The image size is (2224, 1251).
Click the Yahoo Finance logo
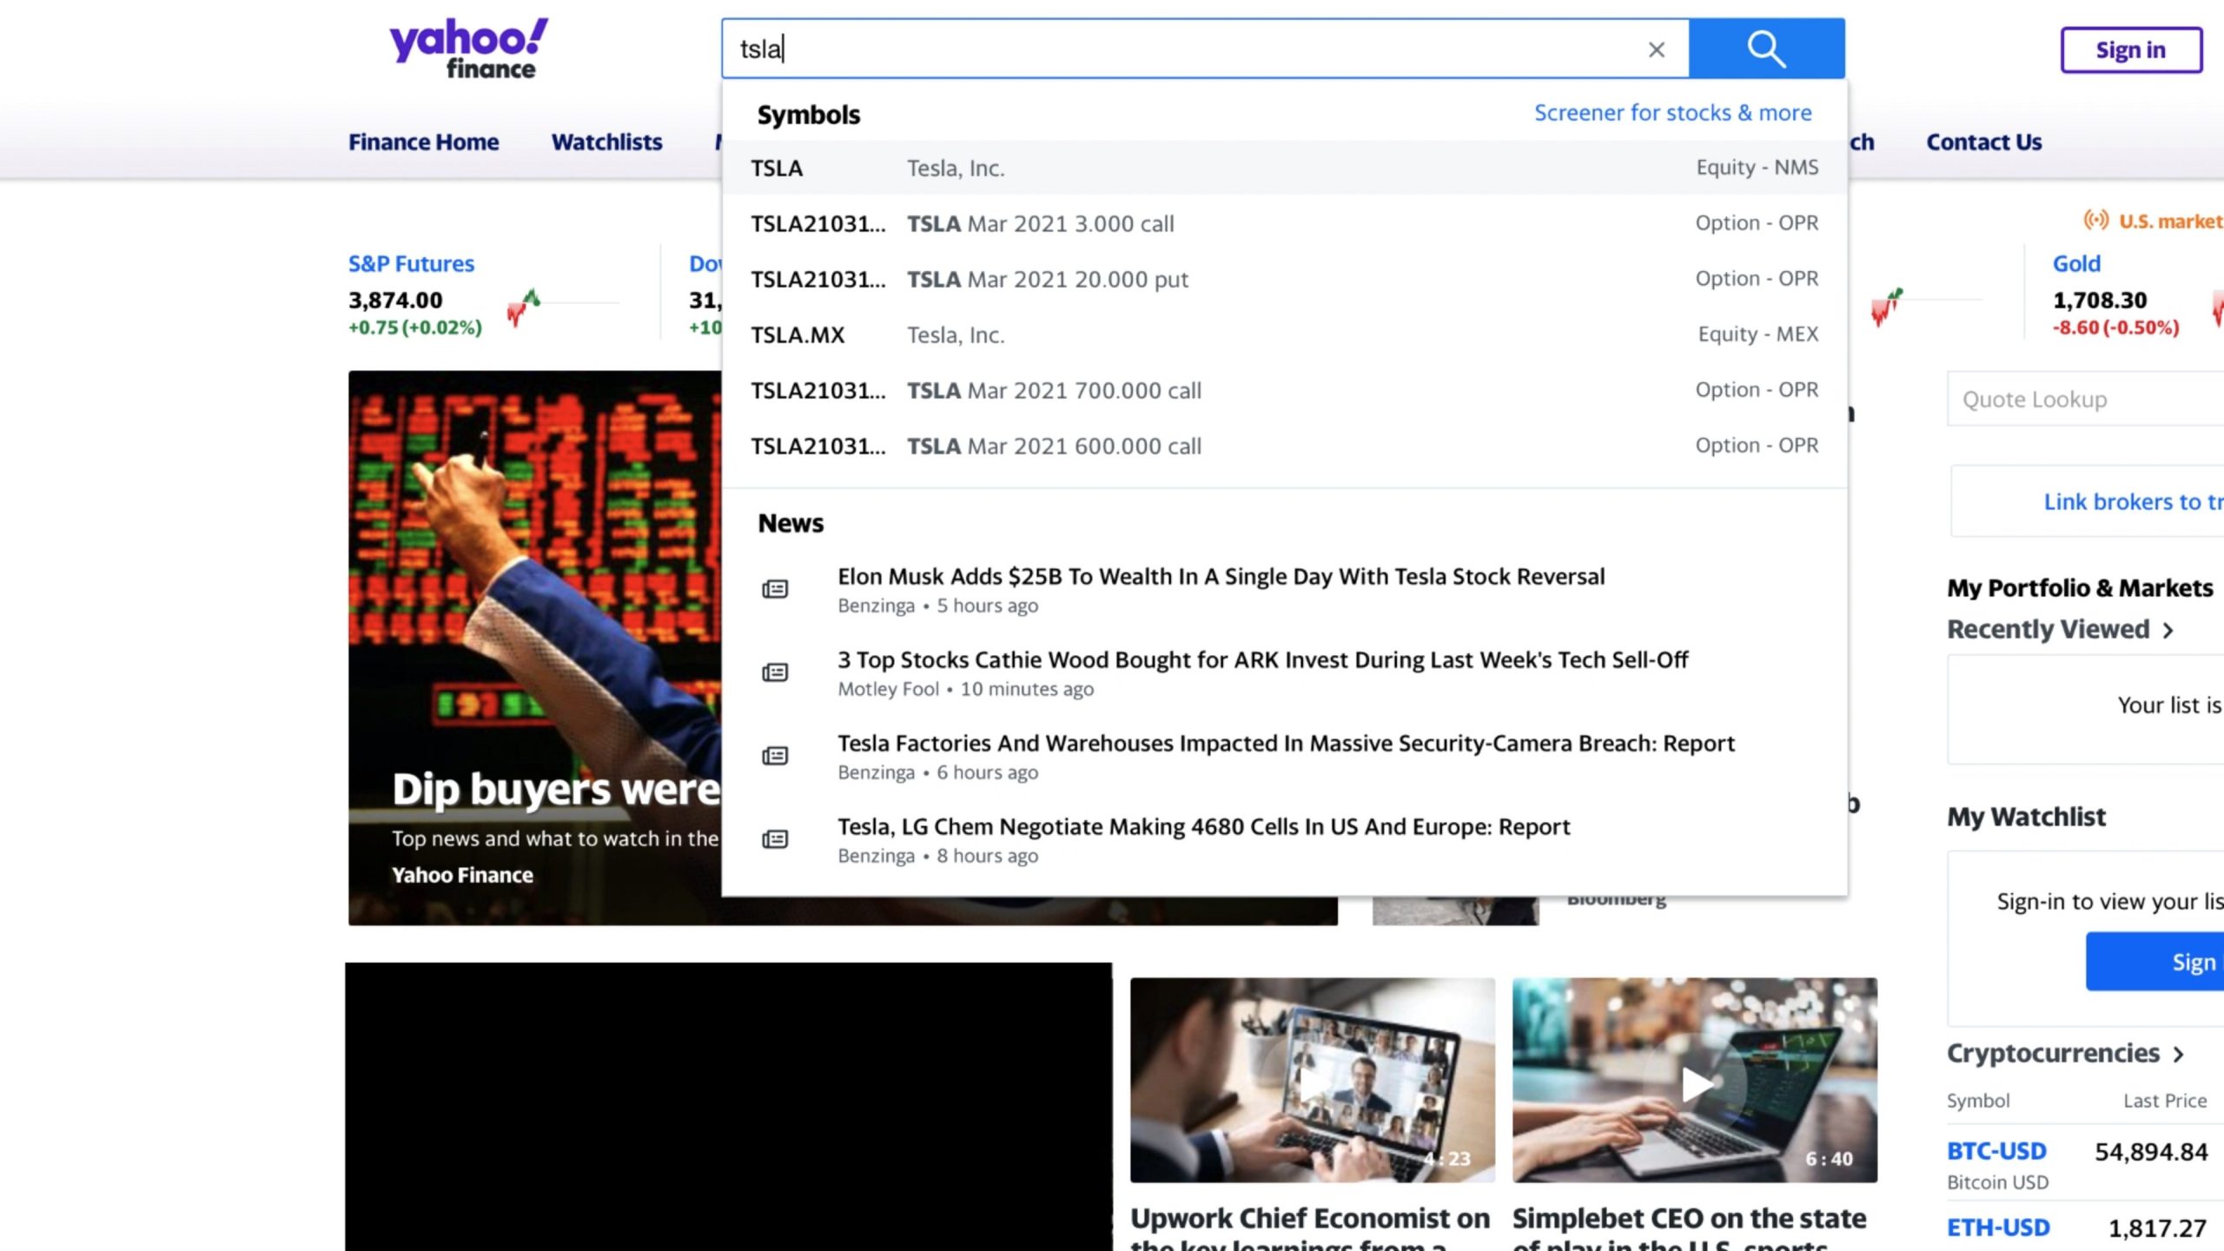[468, 49]
